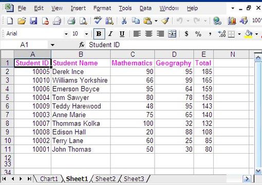Open the Name Box dropdown arrow

click(x=52, y=45)
